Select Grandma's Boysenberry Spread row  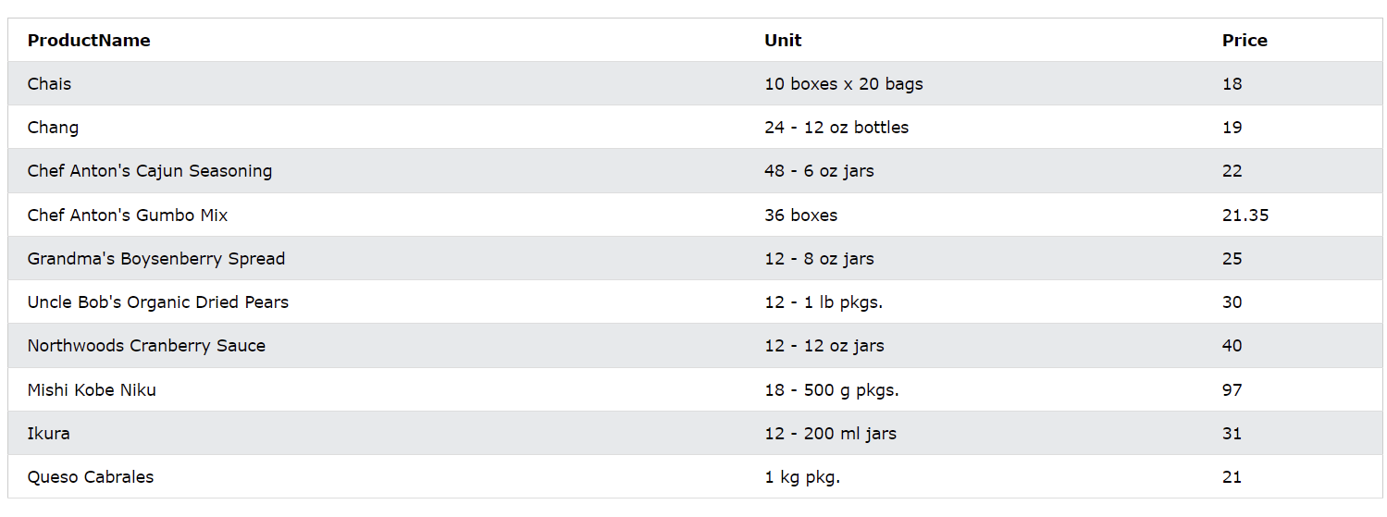(x=156, y=259)
